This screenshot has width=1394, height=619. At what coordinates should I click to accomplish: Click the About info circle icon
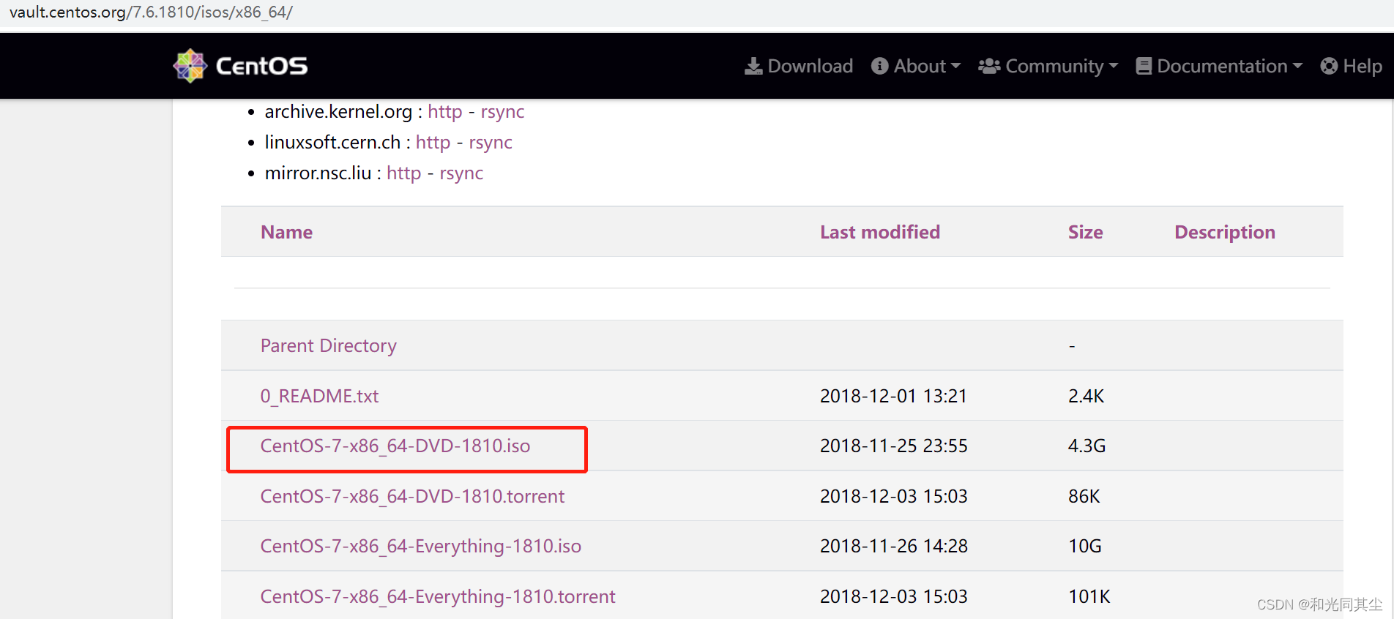880,67
